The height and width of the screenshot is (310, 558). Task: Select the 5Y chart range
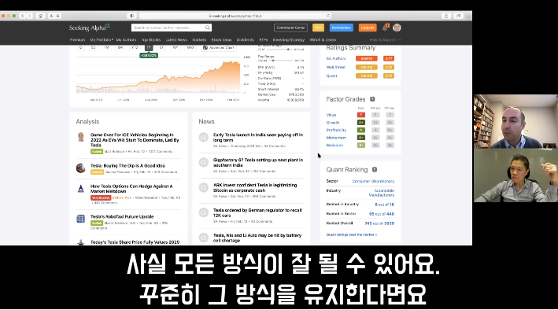pos(161,47)
